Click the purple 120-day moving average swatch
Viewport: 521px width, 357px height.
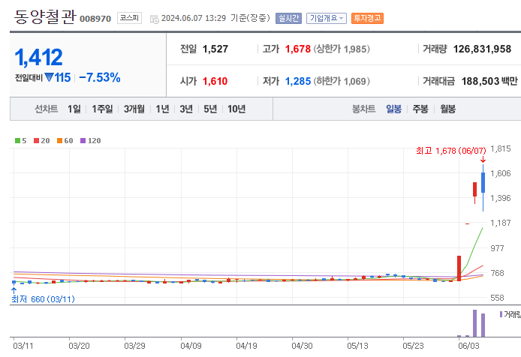(83, 141)
